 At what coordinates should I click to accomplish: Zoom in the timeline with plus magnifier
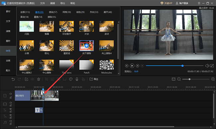(213, 79)
